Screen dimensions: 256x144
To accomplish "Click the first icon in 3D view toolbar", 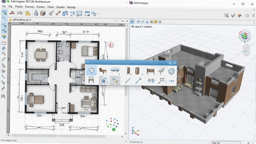I will click(132, 21).
